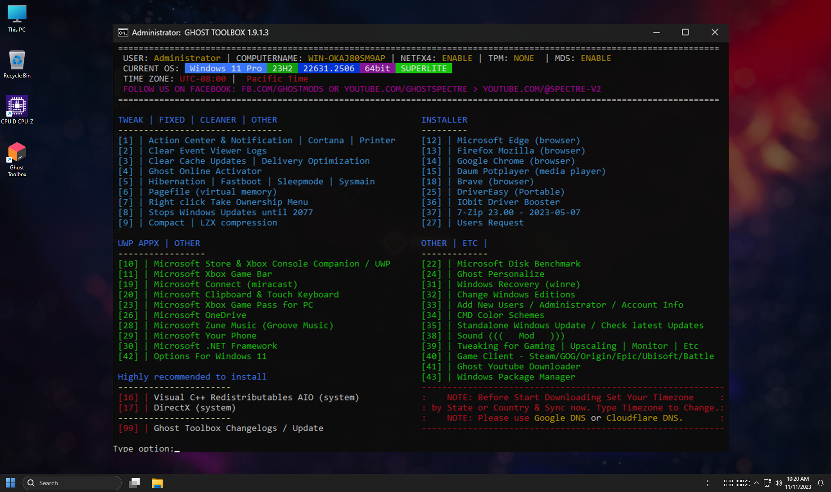Open Task View from the taskbar
831x492 pixels.
coord(134,483)
